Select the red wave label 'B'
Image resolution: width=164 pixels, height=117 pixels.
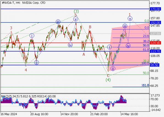click(90, 27)
